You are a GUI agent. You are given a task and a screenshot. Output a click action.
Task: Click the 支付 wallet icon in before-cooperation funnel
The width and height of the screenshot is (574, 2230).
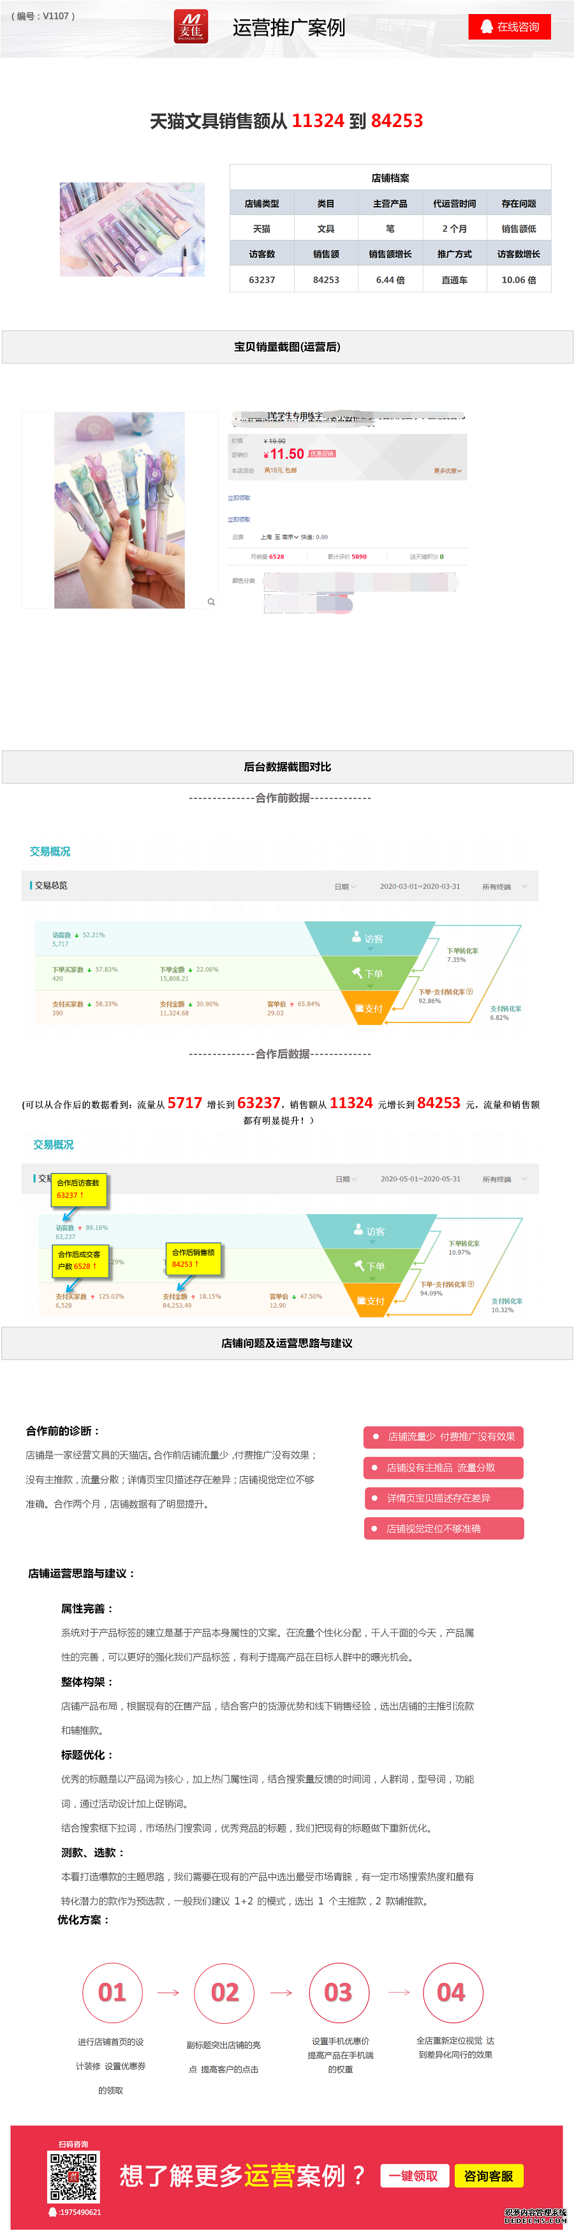tap(360, 1008)
